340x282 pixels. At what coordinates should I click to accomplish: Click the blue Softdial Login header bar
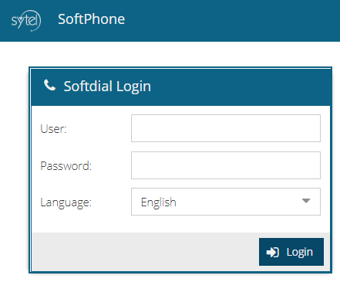point(180,87)
